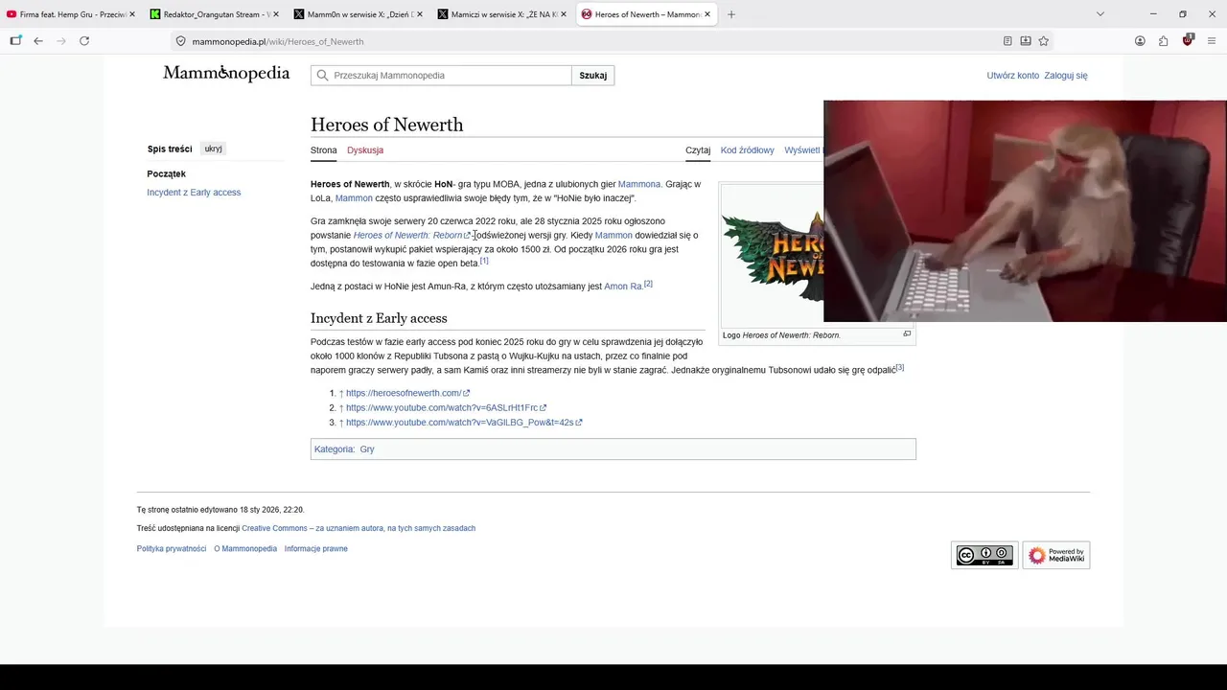The image size is (1227, 690).
Task: Hide table of contents with ukryj
Action: point(213,149)
